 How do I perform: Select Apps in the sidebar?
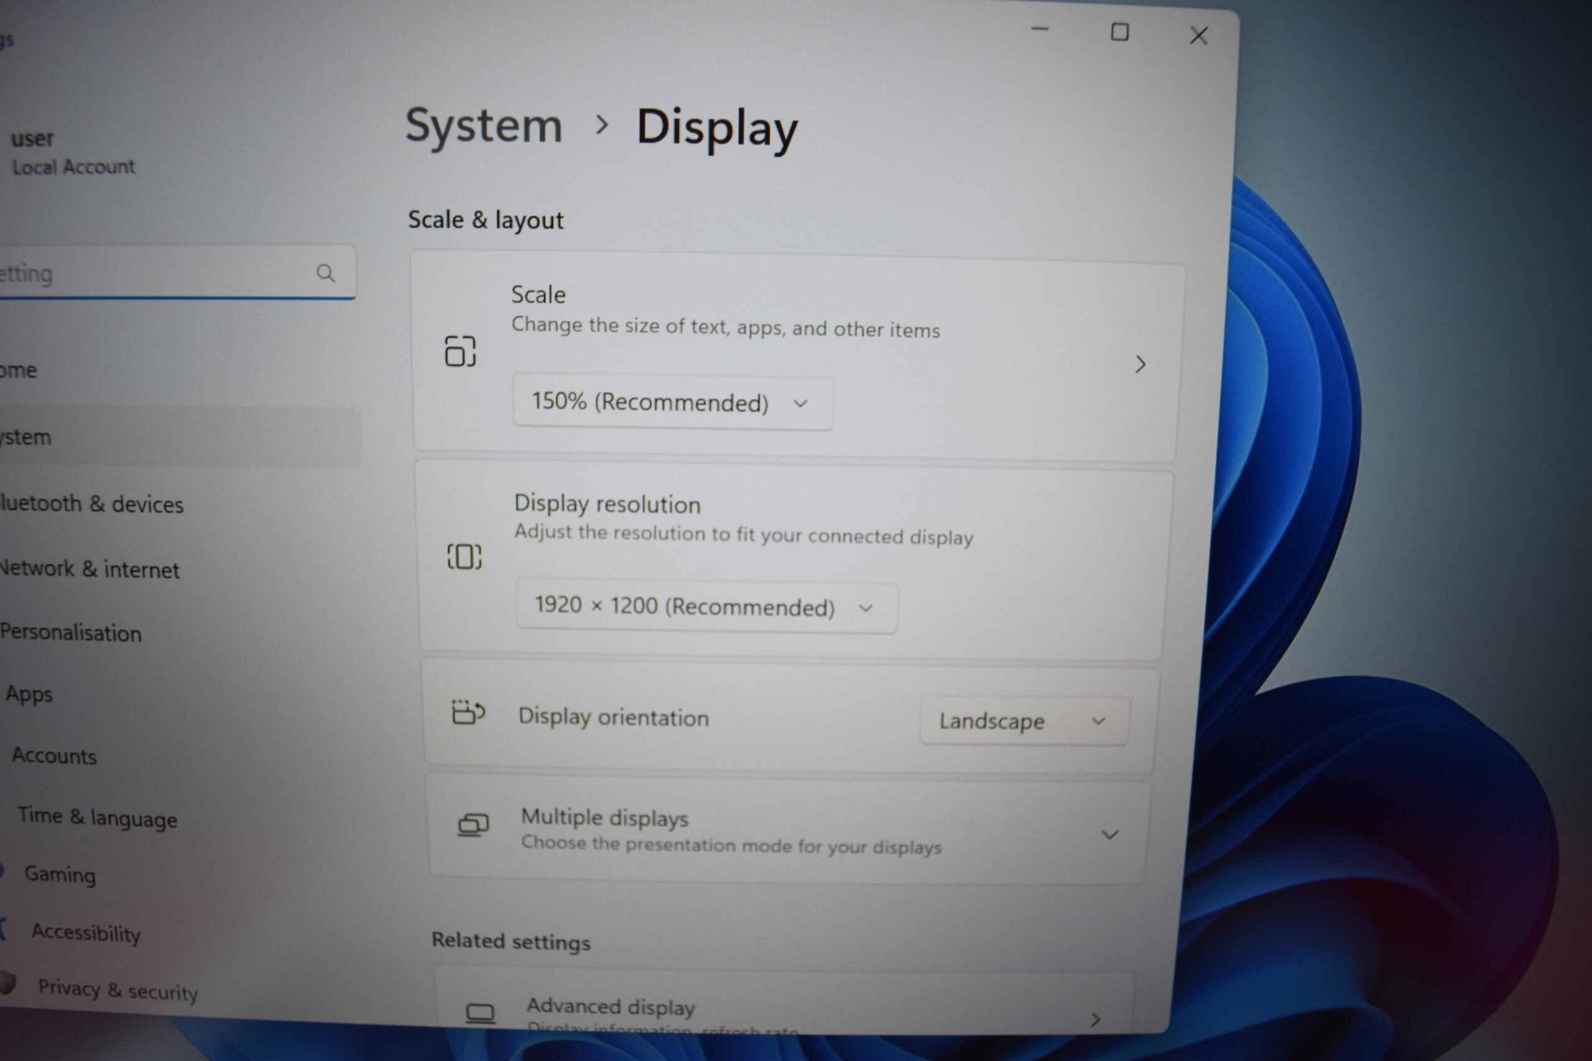(x=29, y=694)
